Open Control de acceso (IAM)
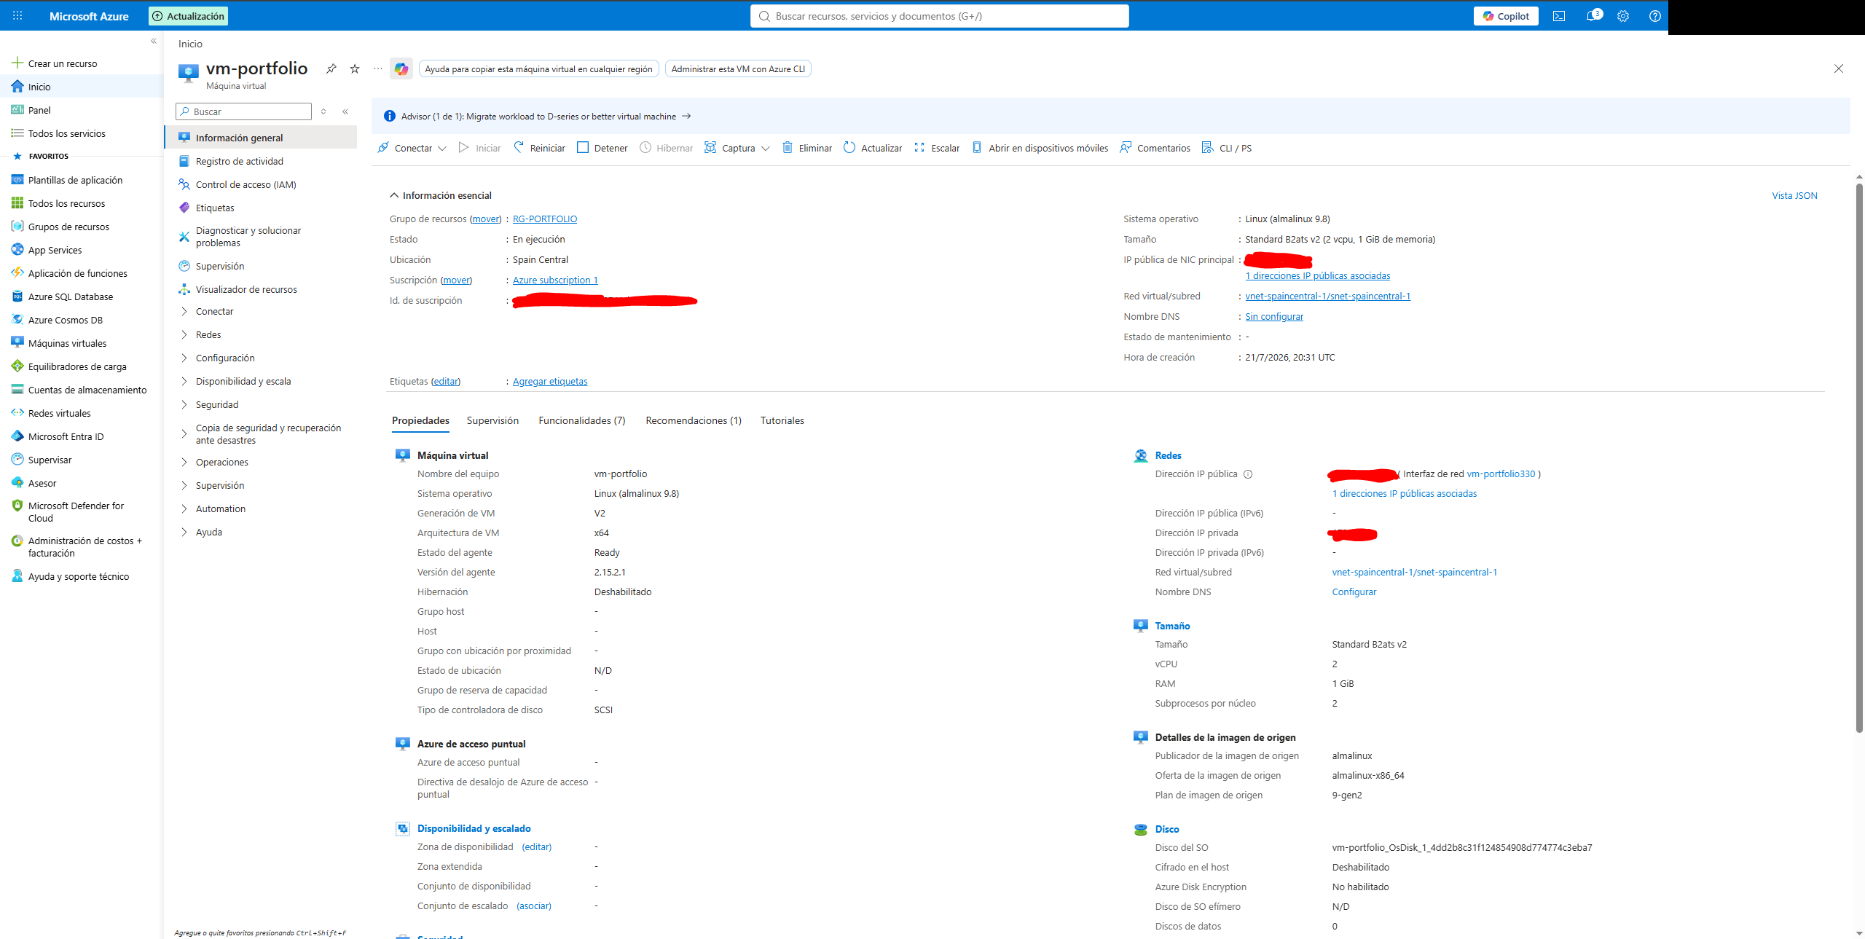The width and height of the screenshot is (1865, 939). (246, 184)
